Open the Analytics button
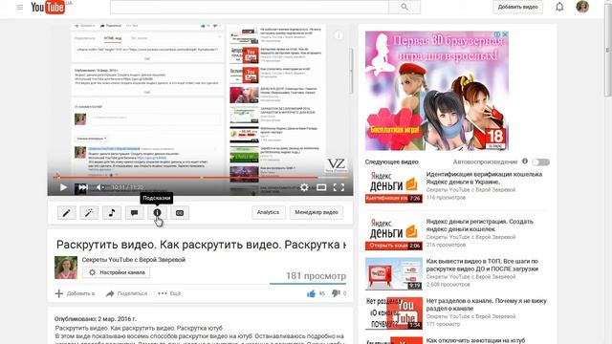Viewport: 612px width, 344px height. coord(268,212)
